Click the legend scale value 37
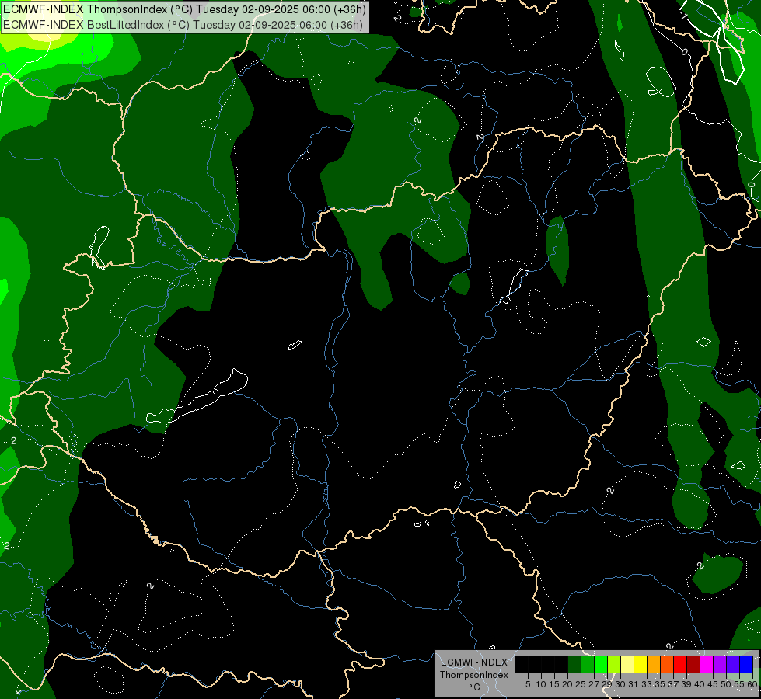The image size is (761, 699). tap(674, 684)
